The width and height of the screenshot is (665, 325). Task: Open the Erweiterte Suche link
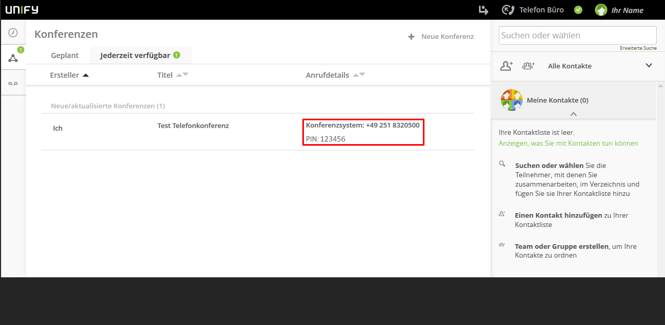[638, 48]
